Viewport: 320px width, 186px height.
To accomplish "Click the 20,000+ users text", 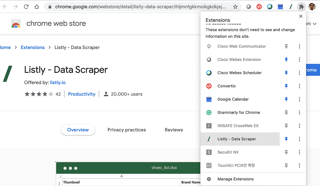I will (x=127, y=94).
